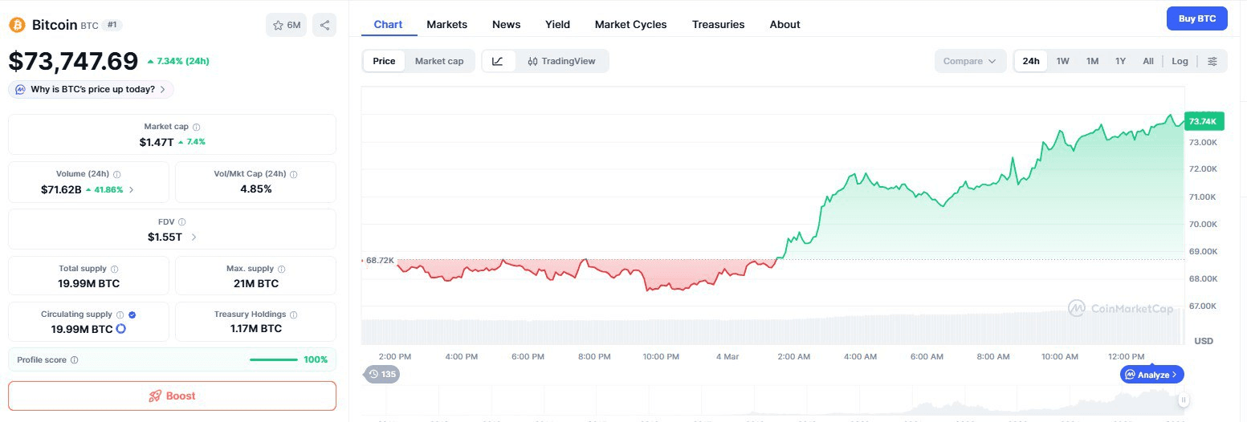
Task: Click the share icon next to Bitcoin
Action: (324, 25)
